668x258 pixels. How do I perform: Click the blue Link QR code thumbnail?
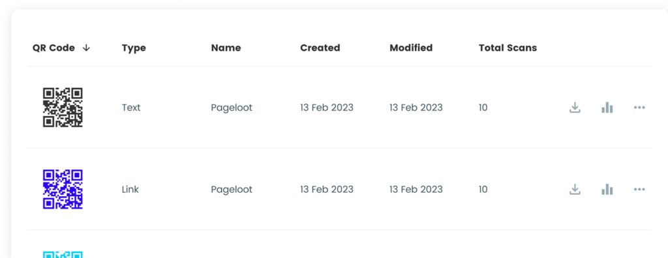tap(63, 190)
